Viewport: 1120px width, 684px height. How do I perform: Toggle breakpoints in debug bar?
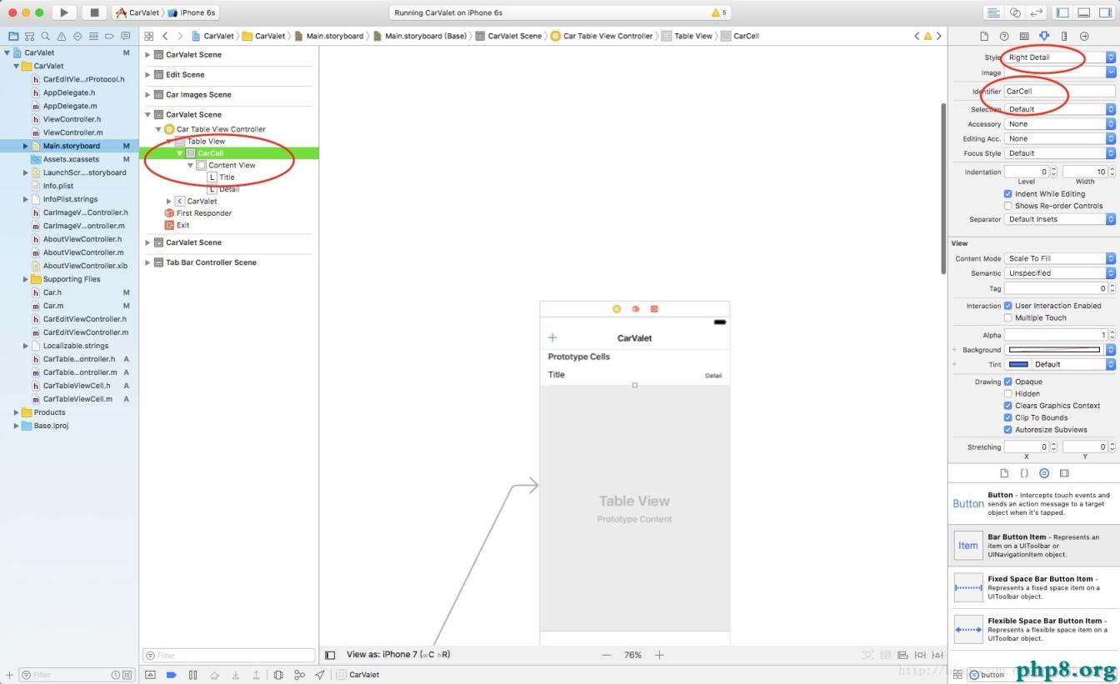[x=171, y=675]
